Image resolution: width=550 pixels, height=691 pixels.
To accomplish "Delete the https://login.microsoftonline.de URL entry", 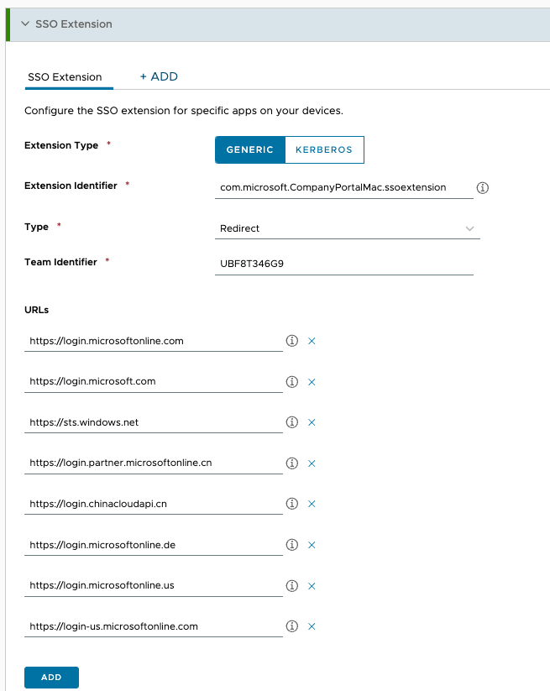I will 312,545.
